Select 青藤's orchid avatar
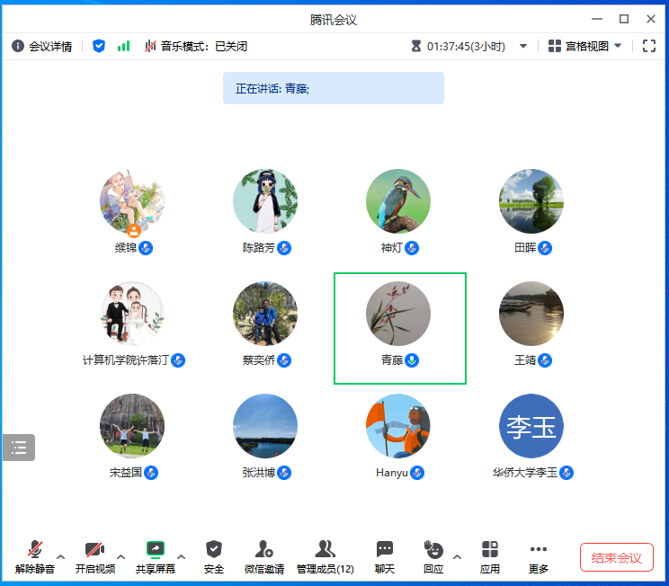669x586 pixels. (x=398, y=314)
